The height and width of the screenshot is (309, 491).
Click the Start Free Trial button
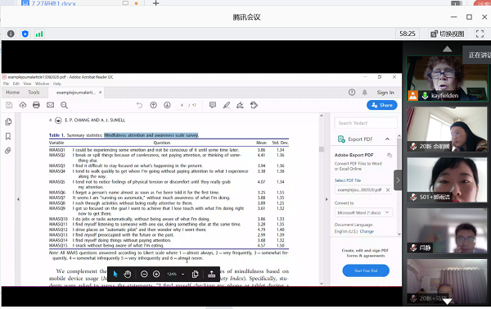point(366,270)
